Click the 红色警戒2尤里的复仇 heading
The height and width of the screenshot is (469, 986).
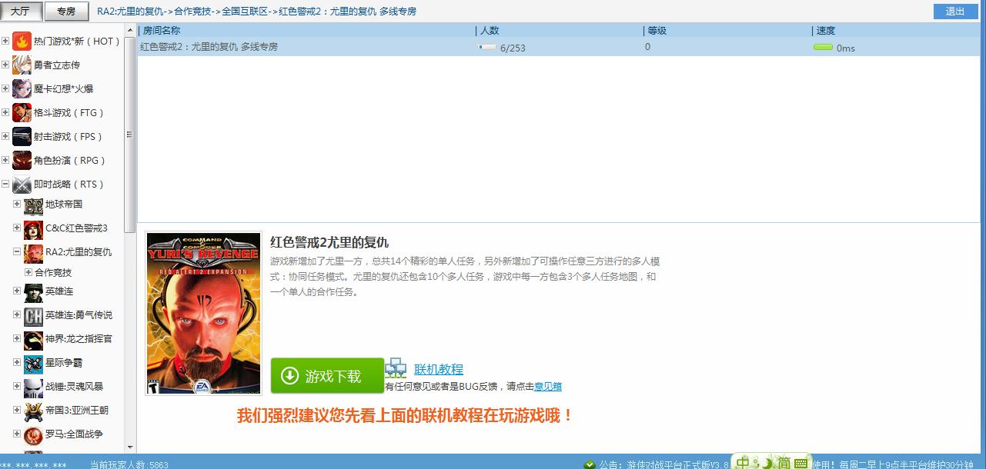tap(329, 243)
